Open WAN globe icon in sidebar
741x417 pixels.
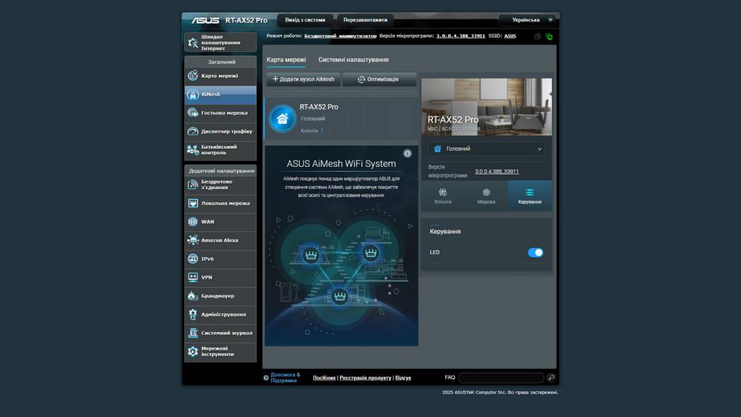pyautogui.click(x=193, y=222)
